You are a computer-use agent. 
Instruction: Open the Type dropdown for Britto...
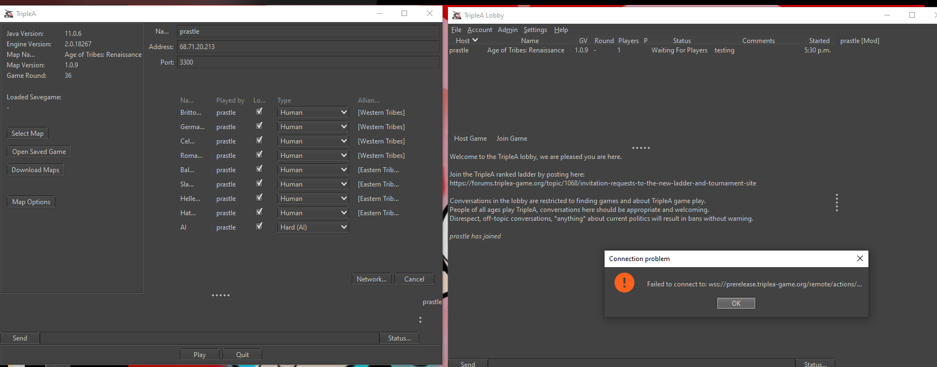(x=313, y=113)
